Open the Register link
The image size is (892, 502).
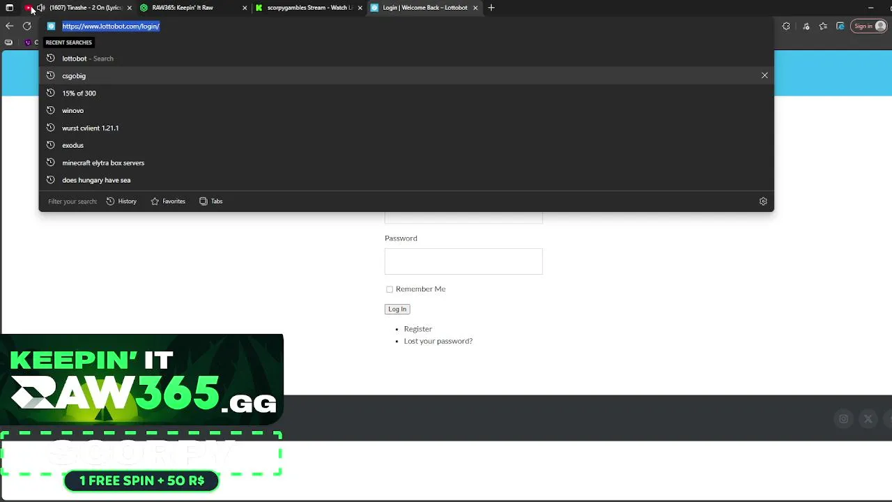(418, 329)
